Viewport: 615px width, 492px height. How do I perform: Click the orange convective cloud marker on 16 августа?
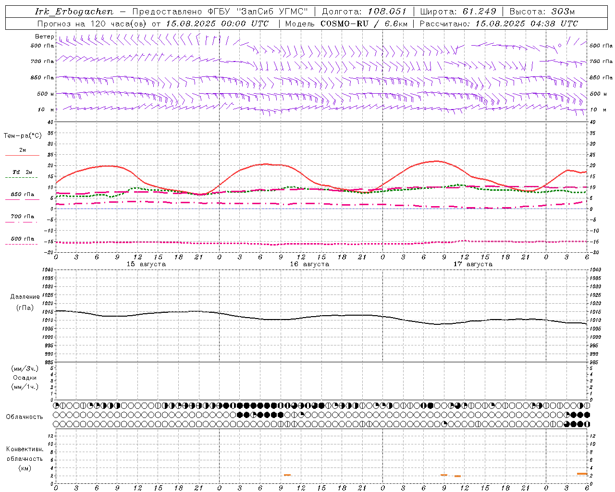pos(287,475)
